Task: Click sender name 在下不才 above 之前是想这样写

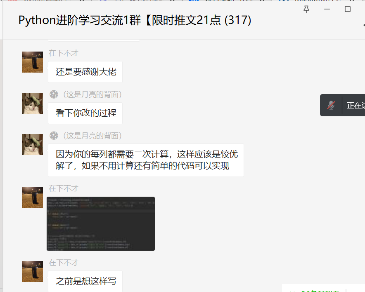Action: coord(63,263)
